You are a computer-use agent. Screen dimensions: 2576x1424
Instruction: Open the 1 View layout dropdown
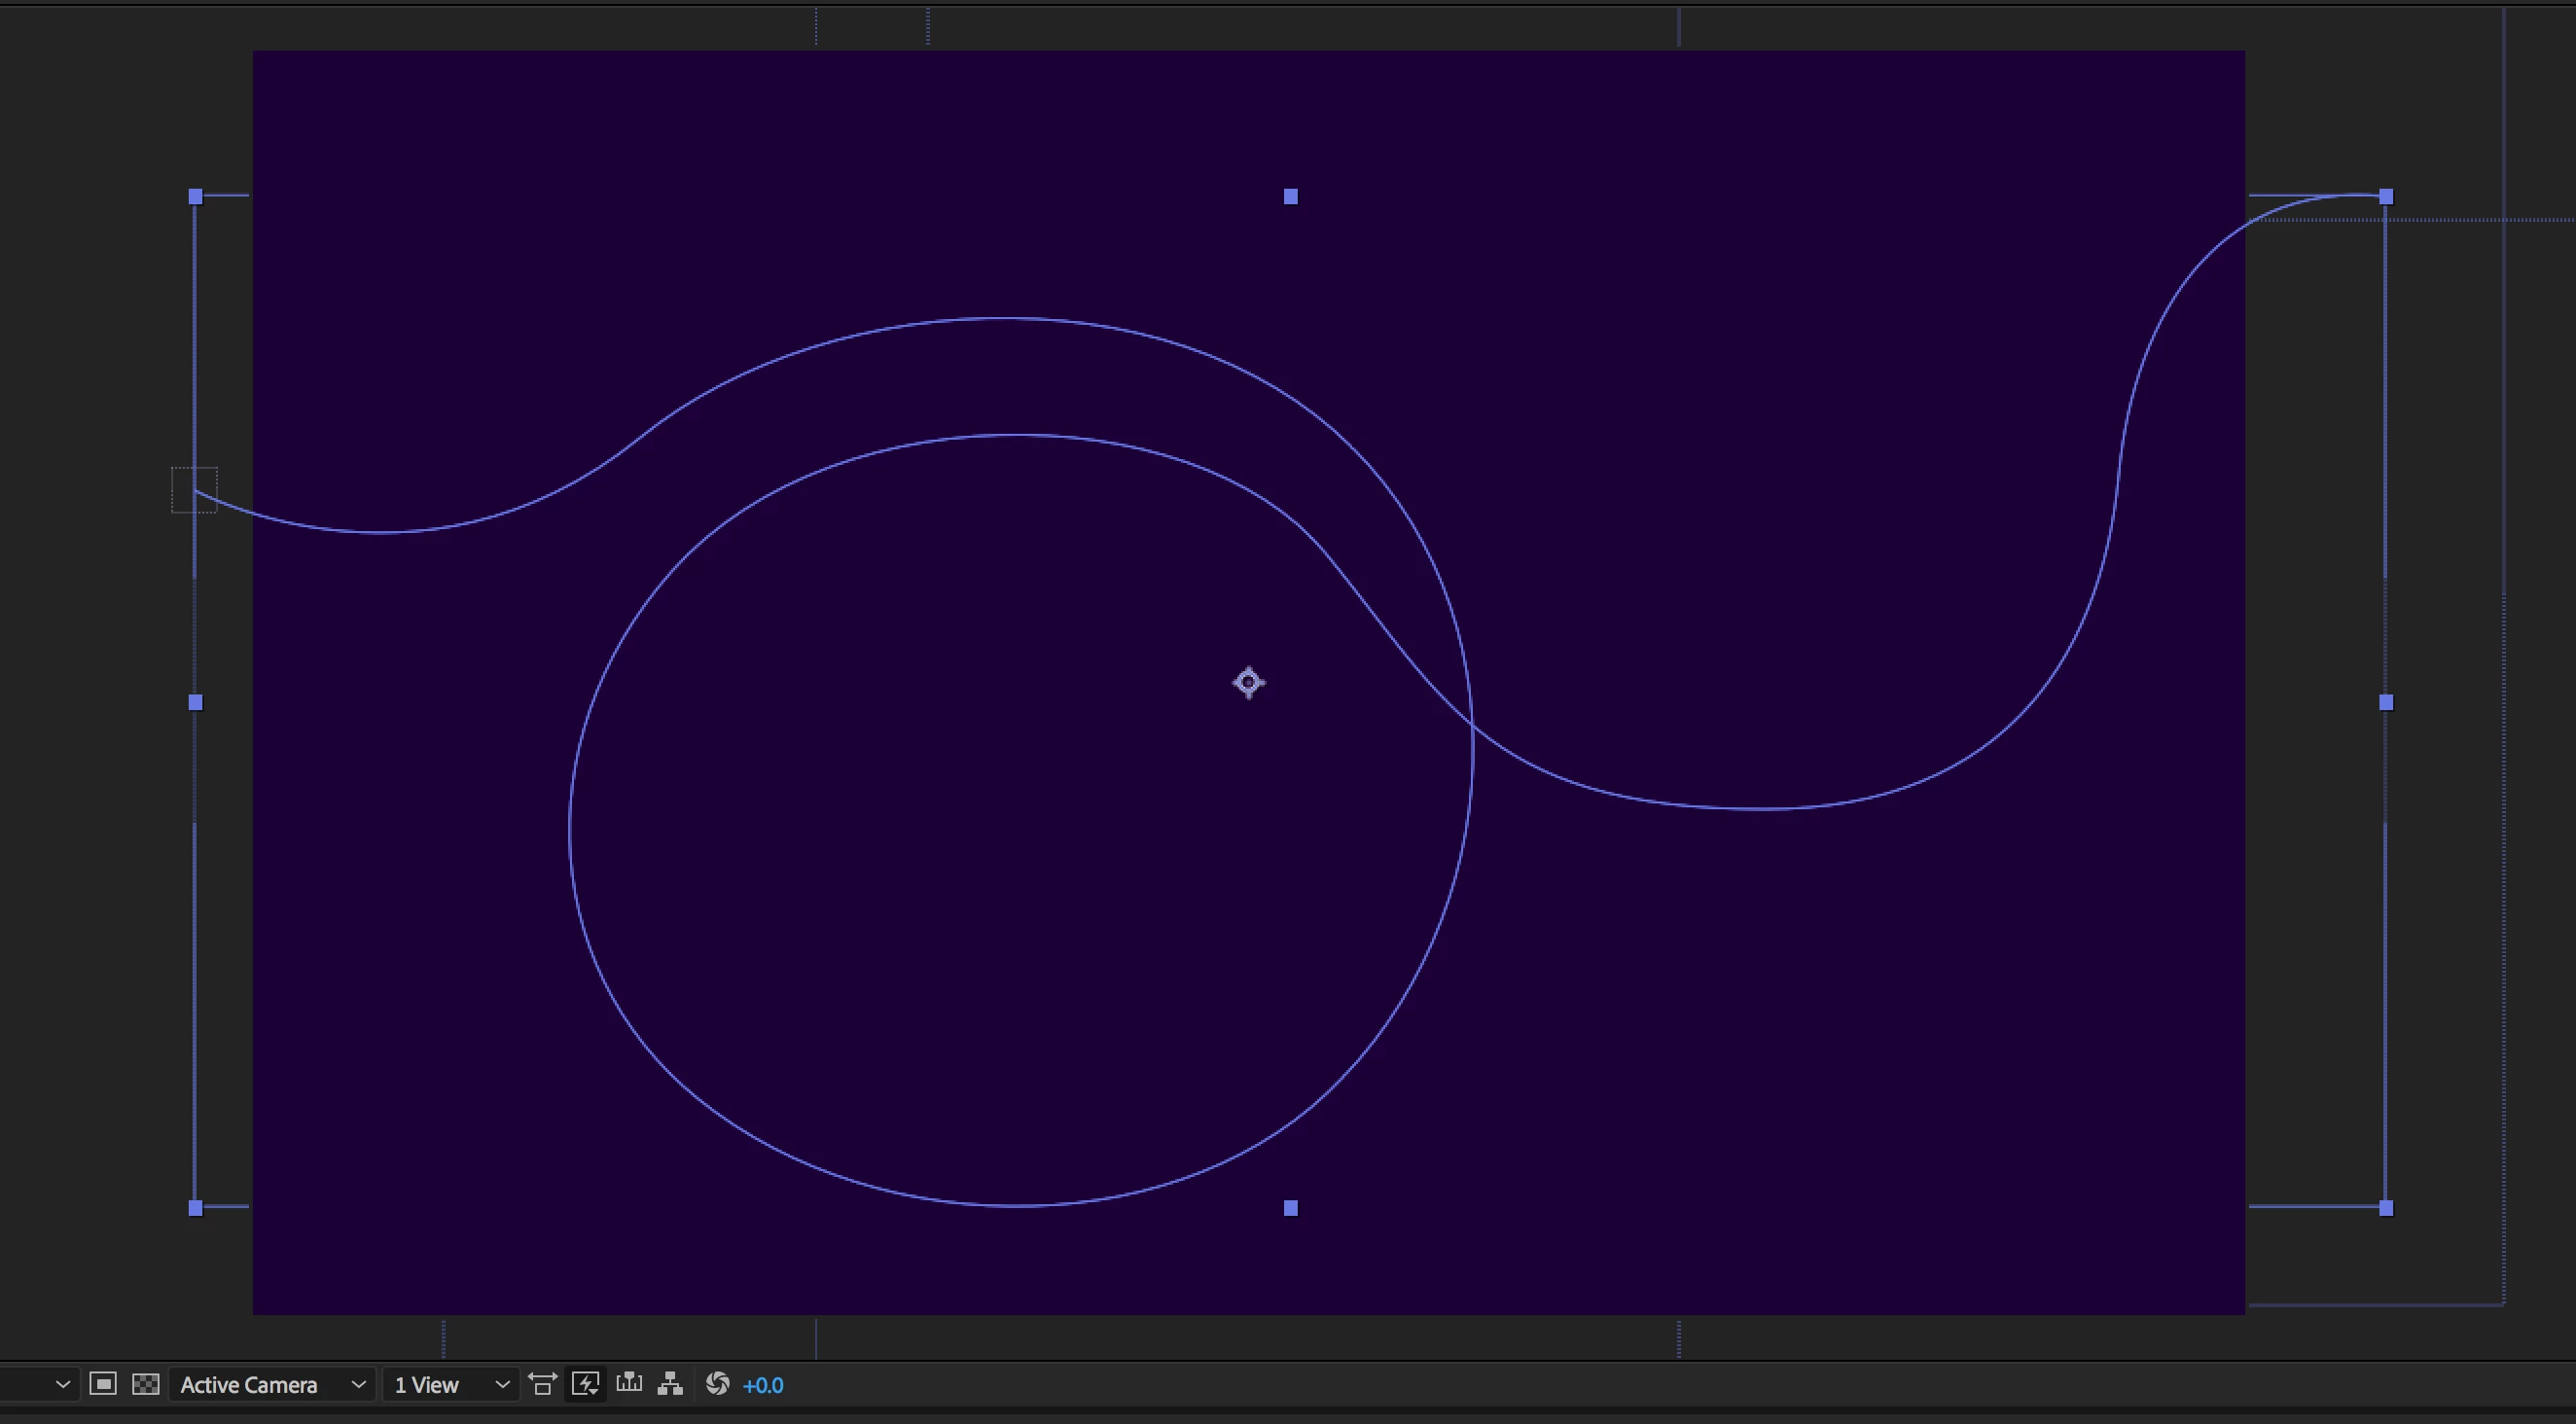pyautogui.click(x=450, y=1385)
